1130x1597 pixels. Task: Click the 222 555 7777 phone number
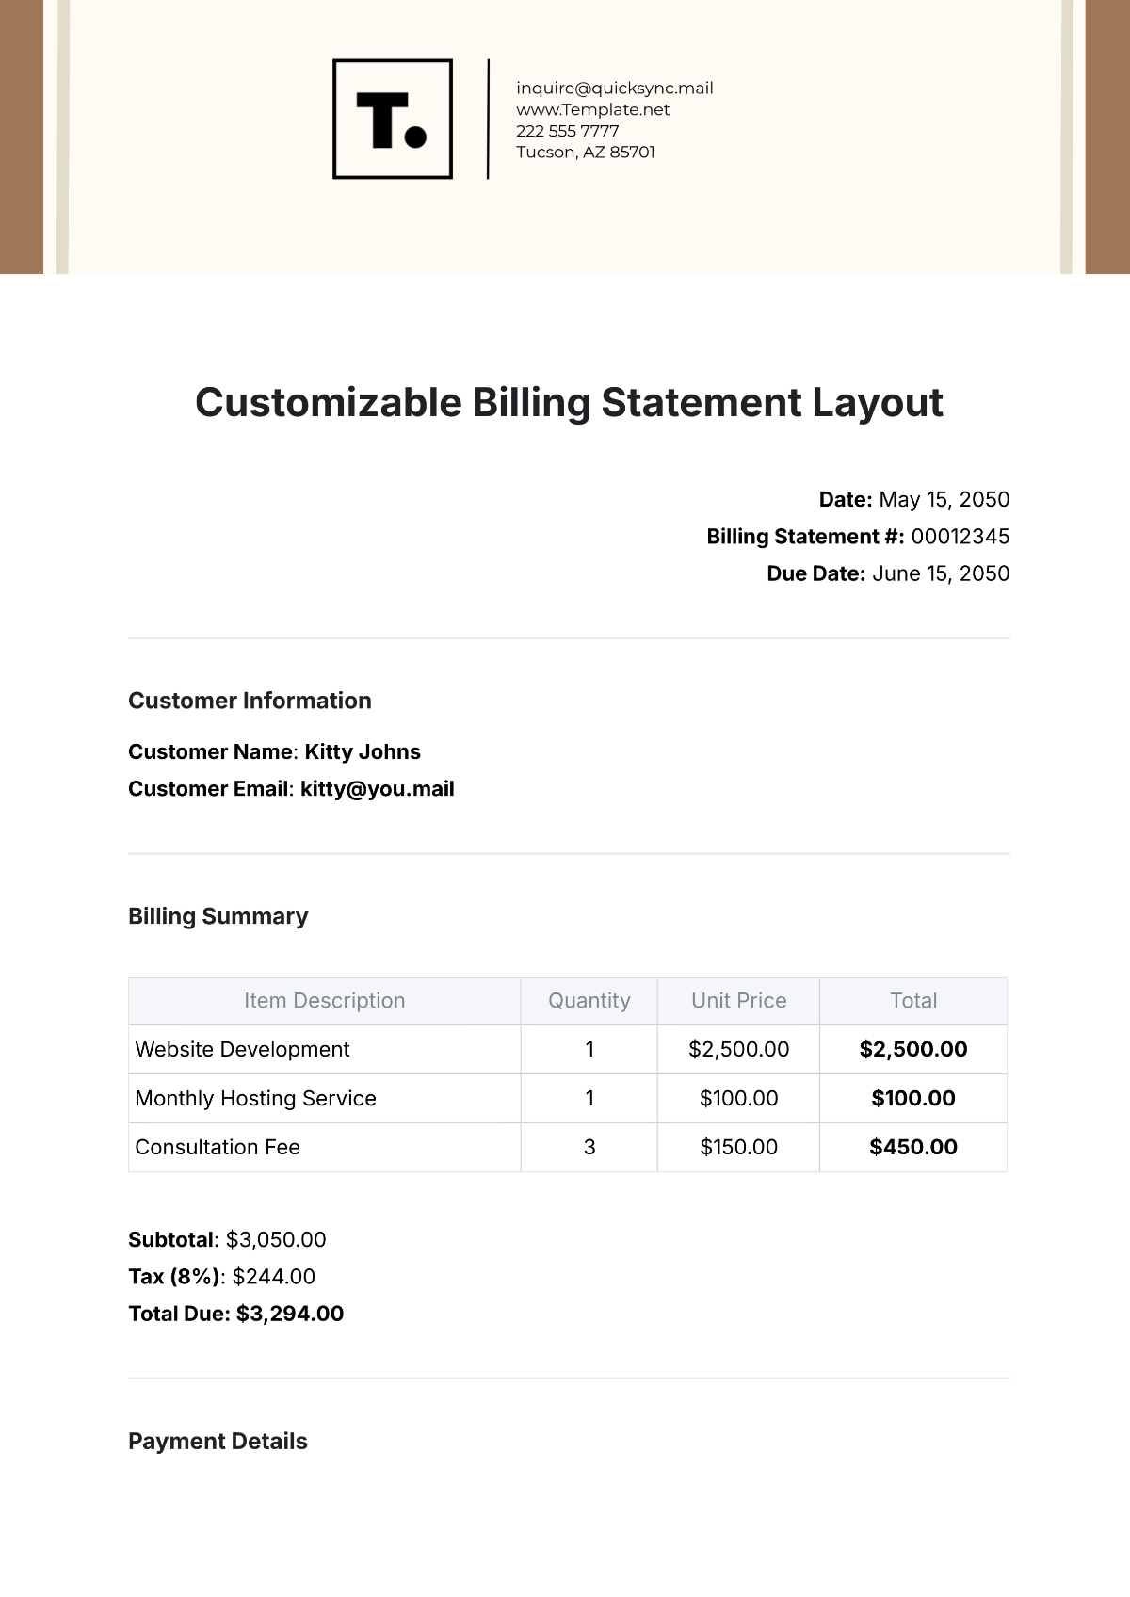(x=567, y=131)
